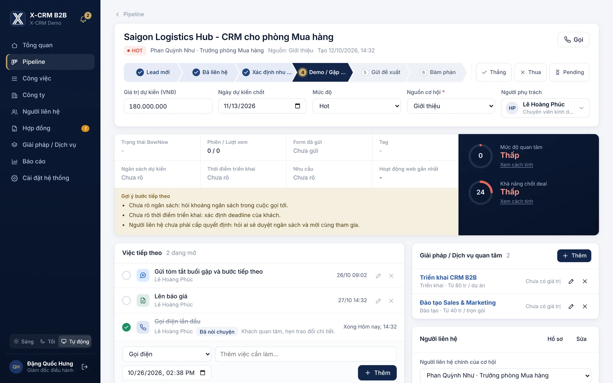Check off the 'Lên báo giá' task circle
The image size is (613, 383).
[x=126, y=300]
